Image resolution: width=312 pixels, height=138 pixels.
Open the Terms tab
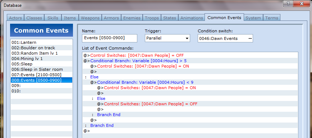click(x=272, y=18)
